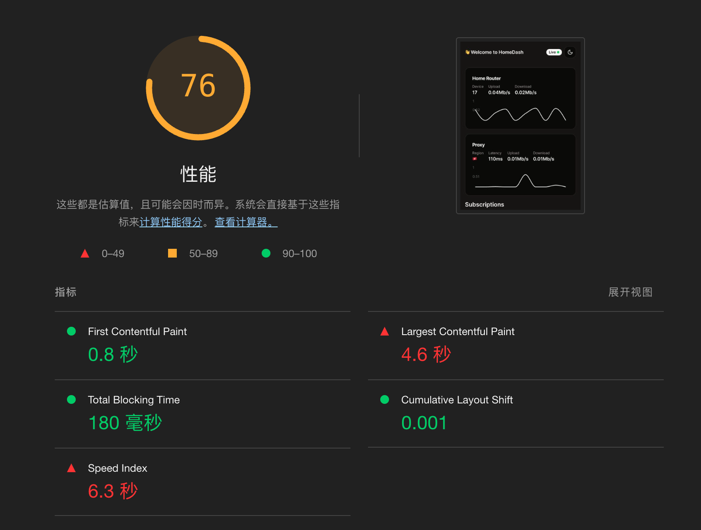
Task: Click the green circle beside Total Blocking Time
Action: [x=72, y=399]
